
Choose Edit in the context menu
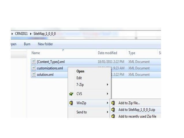tap(79, 78)
